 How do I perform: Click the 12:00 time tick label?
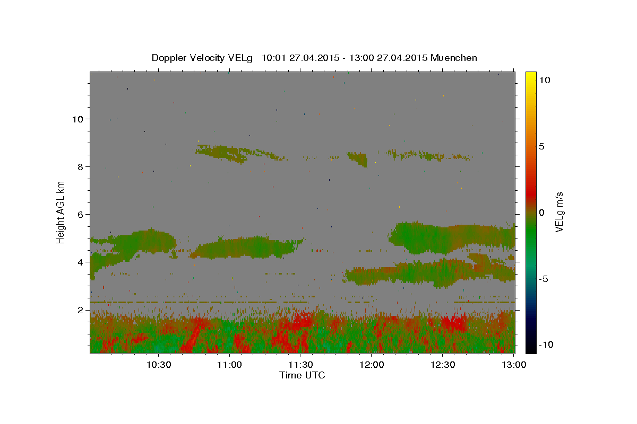click(x=372, y=365)
